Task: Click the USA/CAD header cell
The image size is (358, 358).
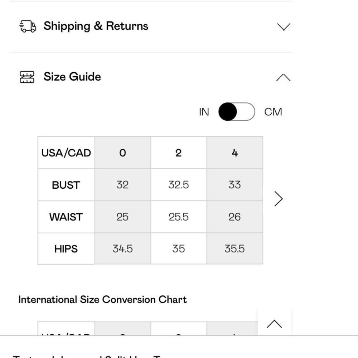Action: click(x=66, y=153)
